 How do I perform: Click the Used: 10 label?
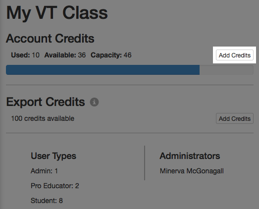(25, 55)
